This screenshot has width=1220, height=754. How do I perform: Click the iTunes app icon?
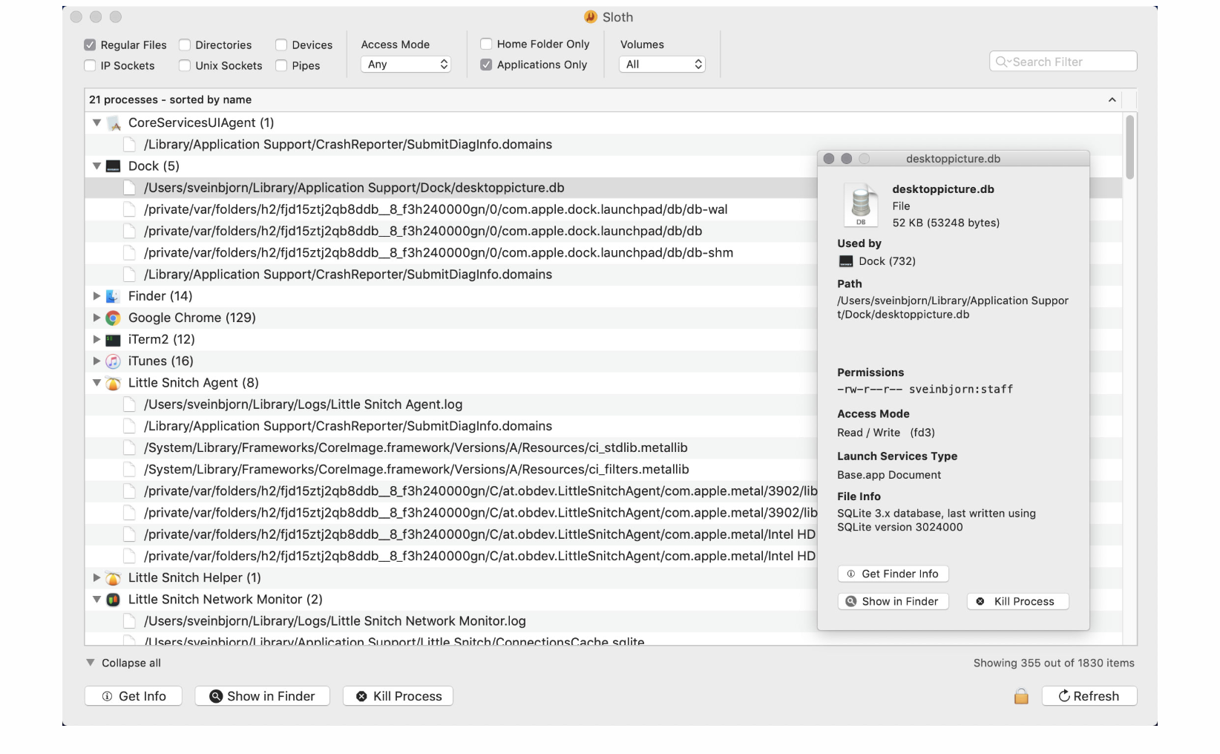coord(113,361)
